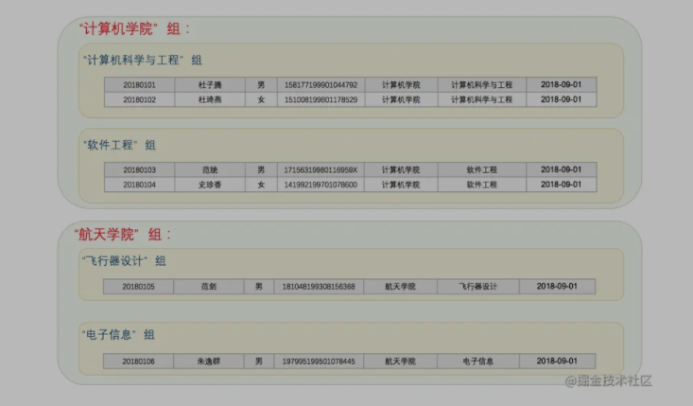
Task: Click the gender cell 女 in row 20180102
Action: tap(261, 99)
